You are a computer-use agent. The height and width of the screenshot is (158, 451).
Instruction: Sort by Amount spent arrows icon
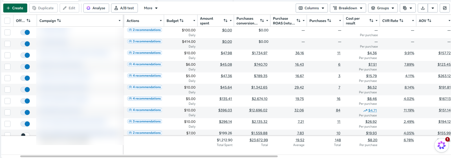click(225, 21)
